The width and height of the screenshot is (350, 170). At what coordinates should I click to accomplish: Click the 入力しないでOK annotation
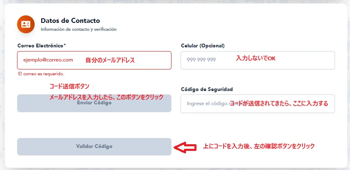tap(256, 59)
